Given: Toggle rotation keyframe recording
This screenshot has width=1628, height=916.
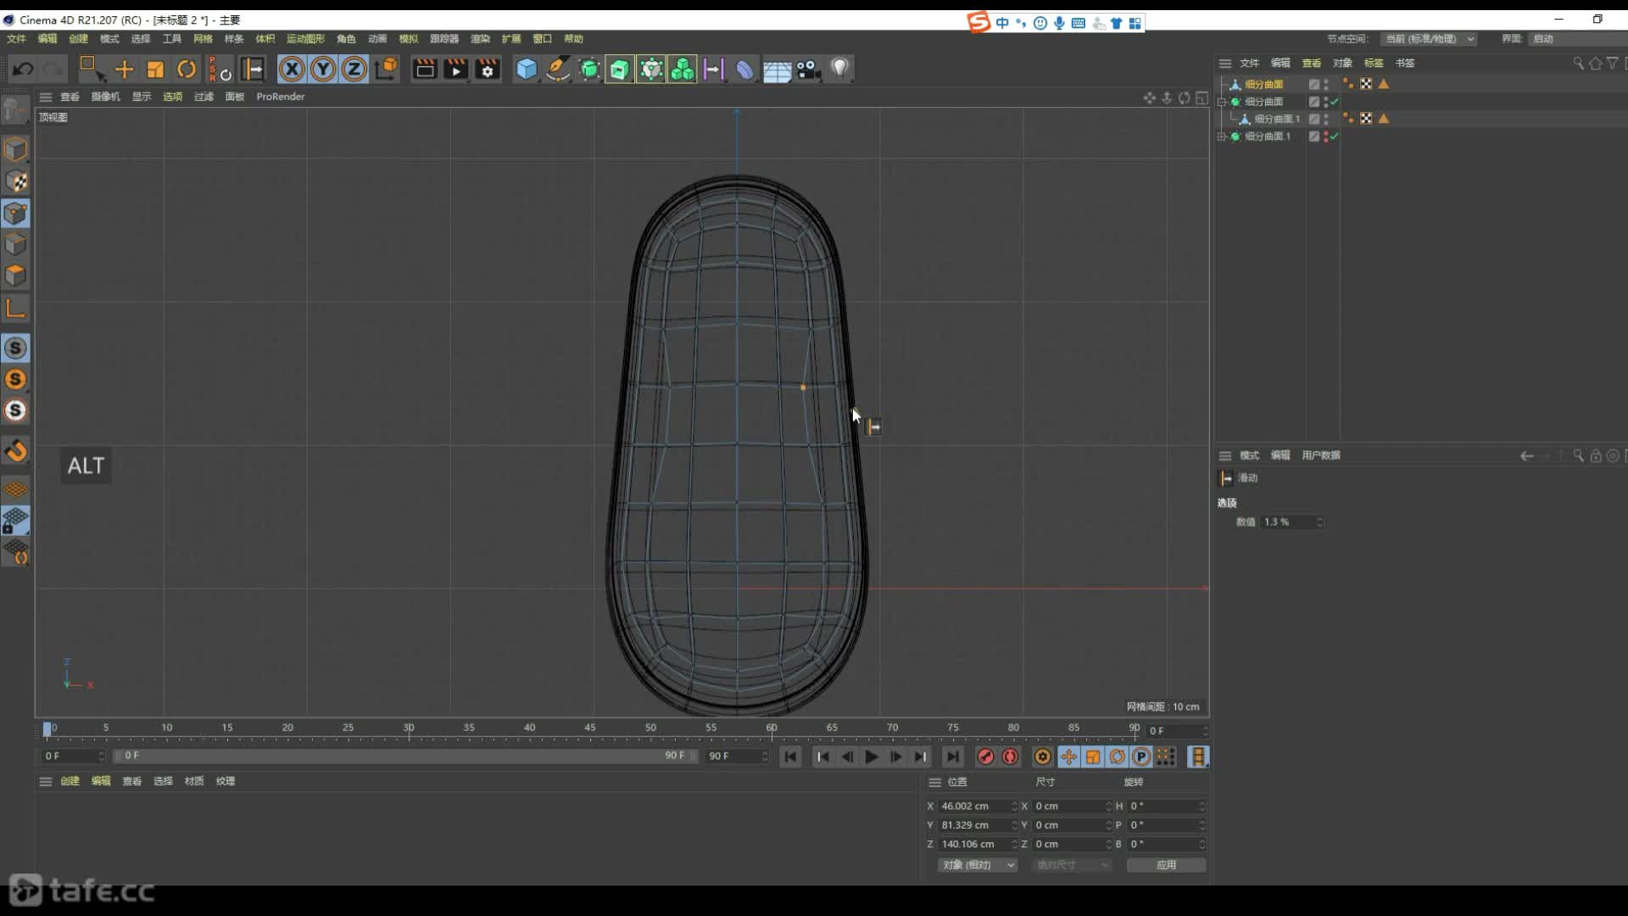Looking at the screenshot, I should coord(1118,757).
